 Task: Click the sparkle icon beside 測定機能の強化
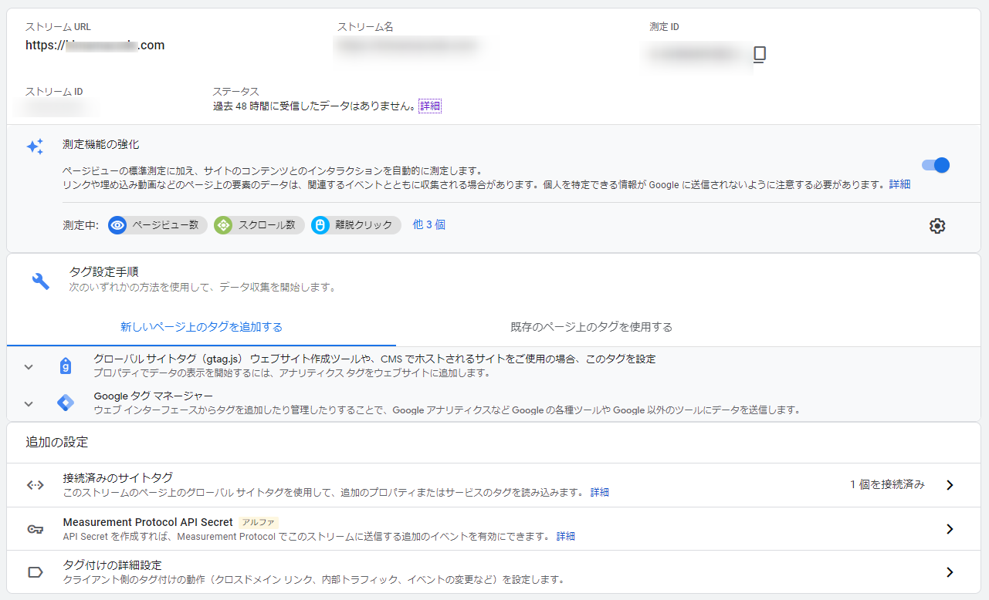[36, 147]
